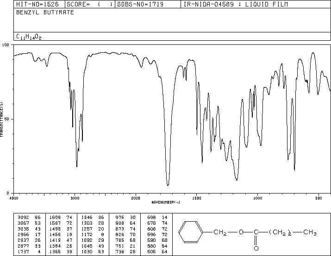This screenshot has width=331, height=256.
Task: Click the 1384 row in peak table
Action: click(61, 246)
